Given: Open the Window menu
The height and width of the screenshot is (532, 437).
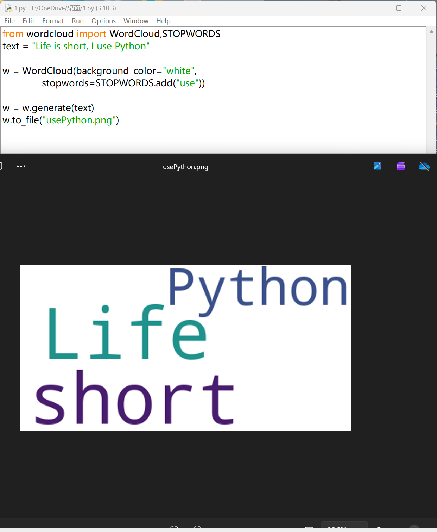Looking at the screenshot, I should [x=136, y=21].
